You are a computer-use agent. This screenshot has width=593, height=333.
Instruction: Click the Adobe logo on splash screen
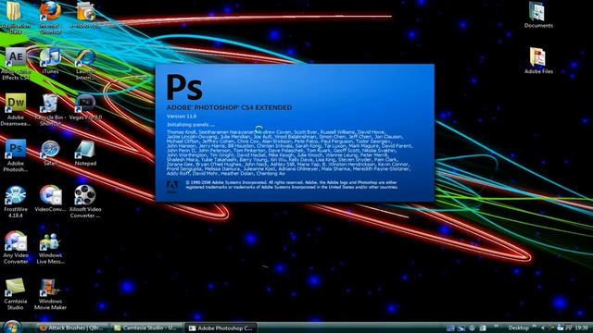click(172, 187)
